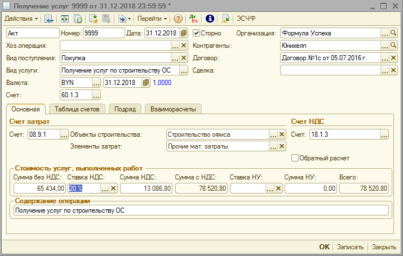Click the Дт/Кт postings icon
403x256 pixels.
coord(194,19)
